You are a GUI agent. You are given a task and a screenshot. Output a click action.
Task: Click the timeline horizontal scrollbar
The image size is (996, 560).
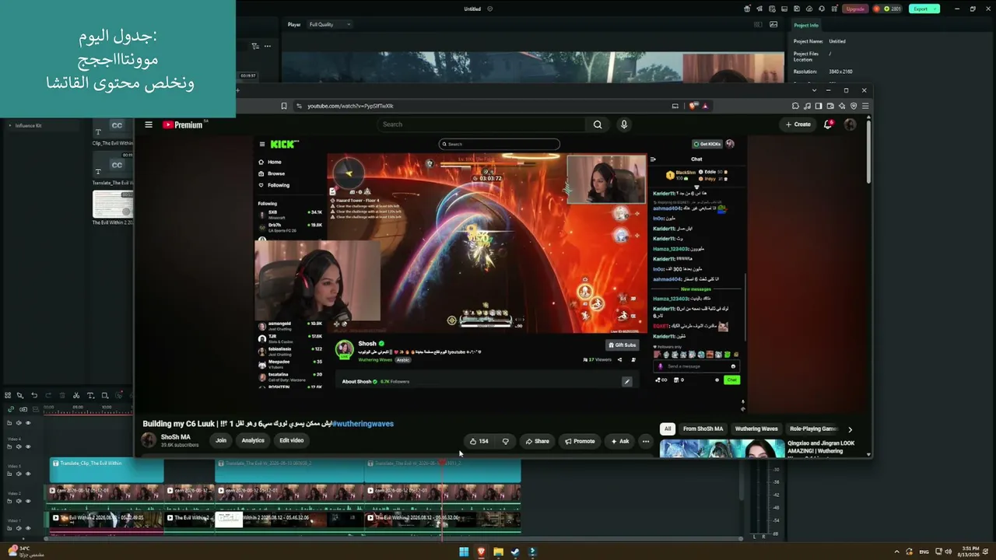point(393,537)
